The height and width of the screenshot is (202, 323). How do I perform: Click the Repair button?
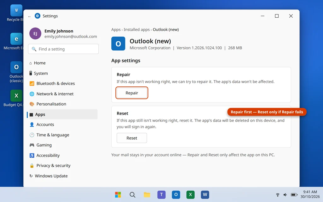(x=132, y=93)
